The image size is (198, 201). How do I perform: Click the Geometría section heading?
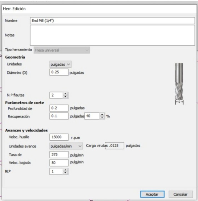(x=15, y=57)
